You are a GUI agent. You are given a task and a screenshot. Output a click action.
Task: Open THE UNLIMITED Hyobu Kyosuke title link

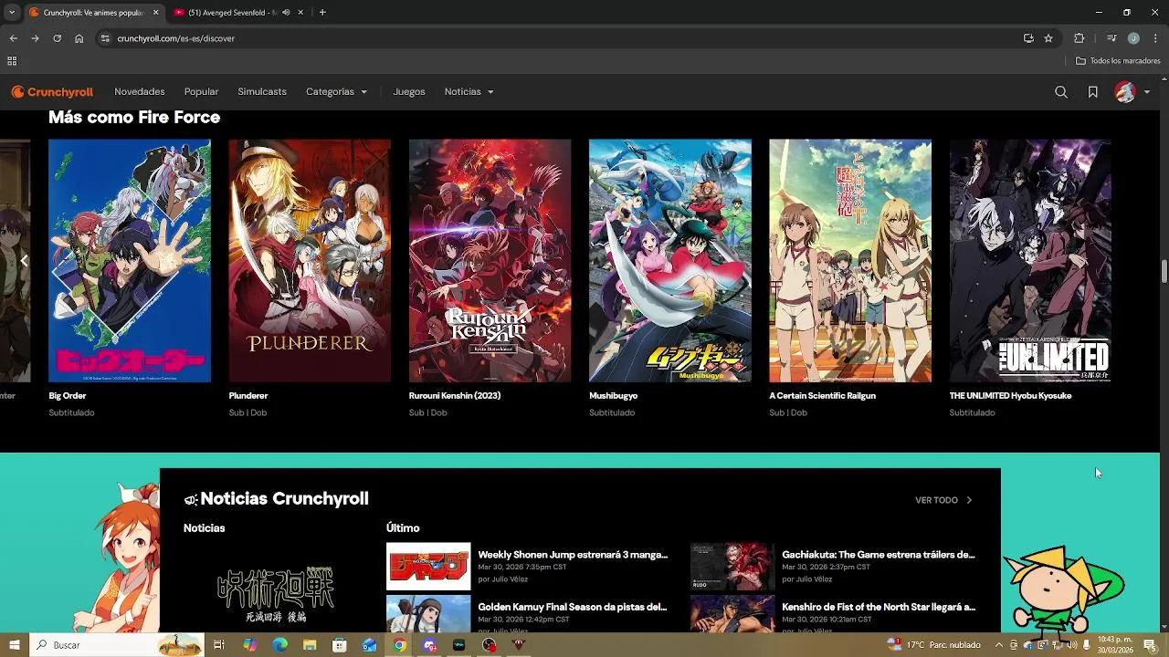tap(1010, 396)
